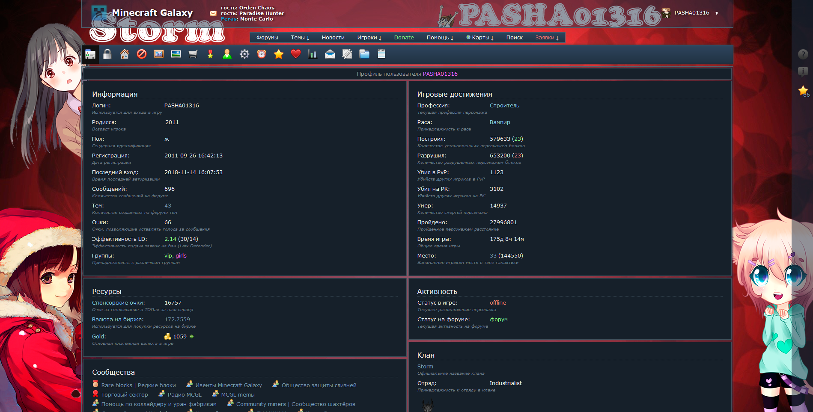This screenshot has width=813, height=412.
Task: Open the bar chart statistics icon
Action: coord(313,54)
